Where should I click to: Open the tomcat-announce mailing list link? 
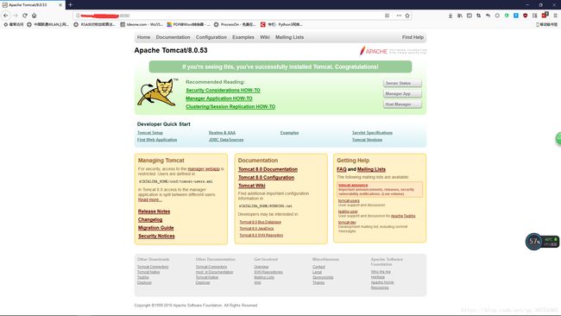click(x=353, y=185)
